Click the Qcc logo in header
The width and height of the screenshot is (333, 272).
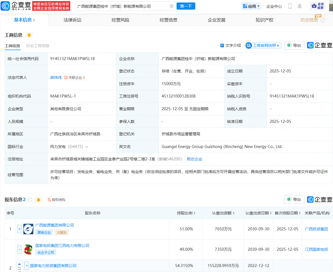(16, 6)
